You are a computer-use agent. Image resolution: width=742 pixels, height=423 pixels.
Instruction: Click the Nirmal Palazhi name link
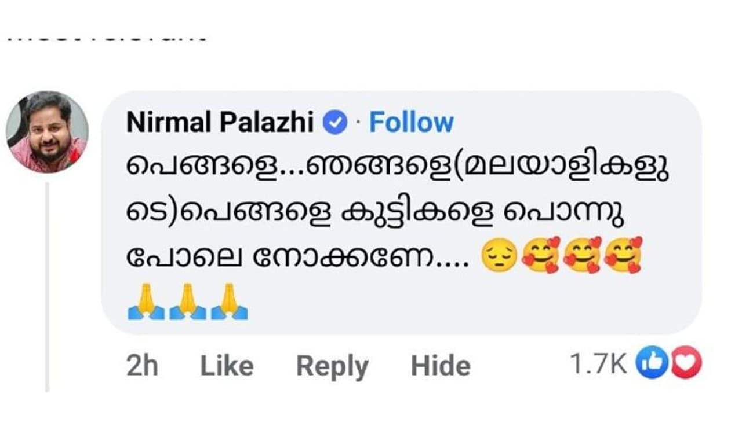[x=220, y=123]
